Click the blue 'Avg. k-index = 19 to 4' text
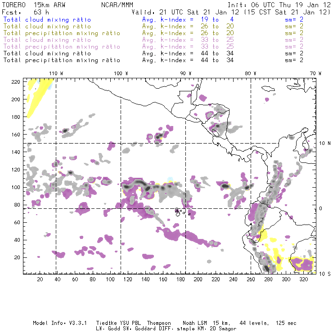This screenshot has width=333, height=333. pos(188,20)
